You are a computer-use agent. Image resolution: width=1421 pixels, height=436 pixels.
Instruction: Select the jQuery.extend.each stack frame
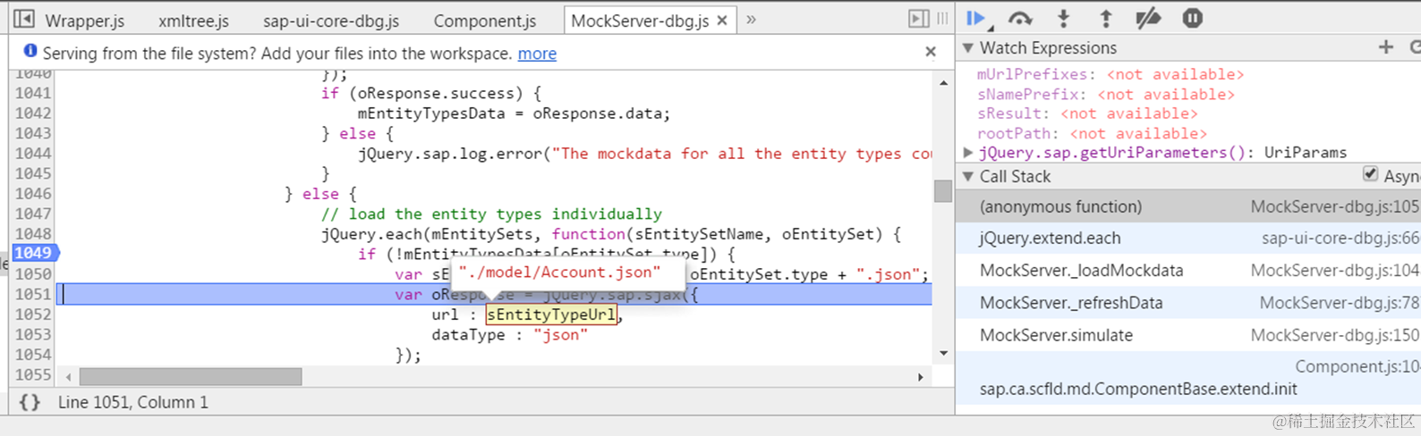1188,239
